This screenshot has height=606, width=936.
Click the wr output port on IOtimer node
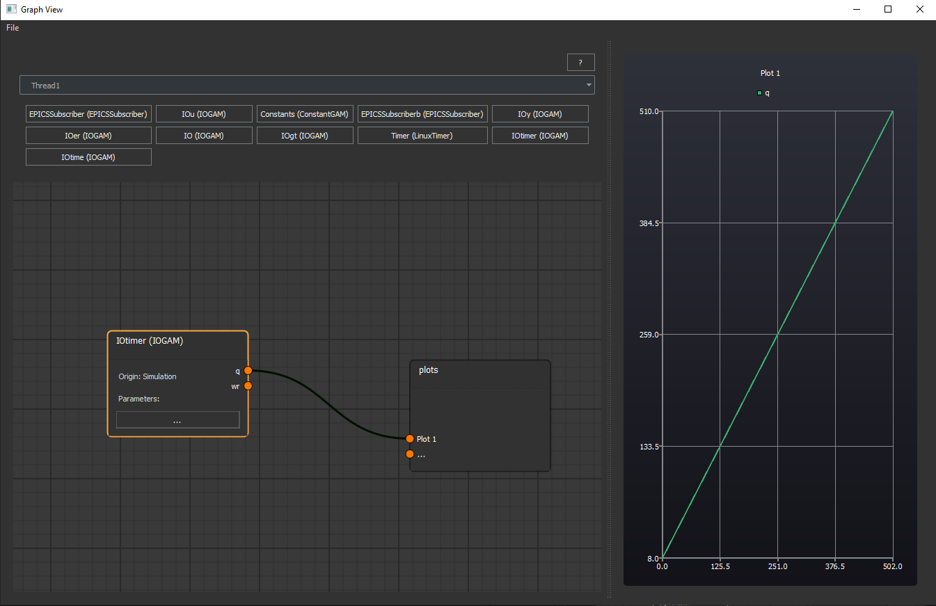point(248,385)
